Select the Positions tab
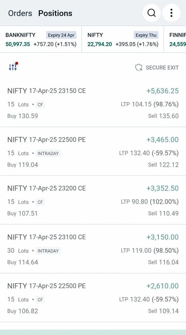 point(55,13)
